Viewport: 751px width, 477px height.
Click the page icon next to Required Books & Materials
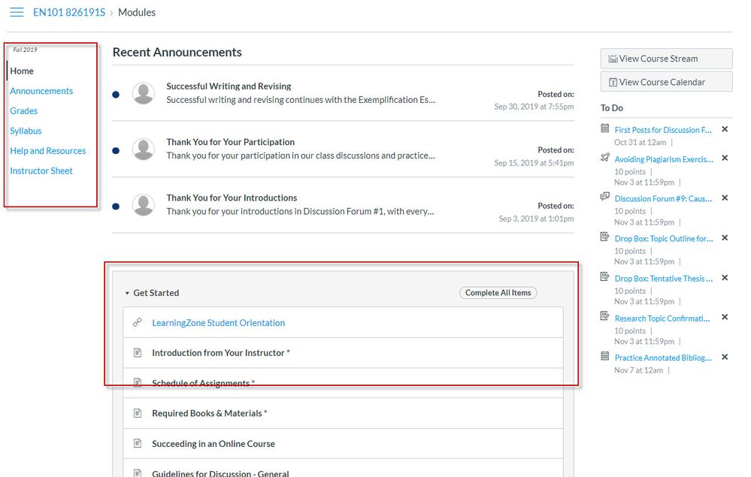(x=137, y=413)
